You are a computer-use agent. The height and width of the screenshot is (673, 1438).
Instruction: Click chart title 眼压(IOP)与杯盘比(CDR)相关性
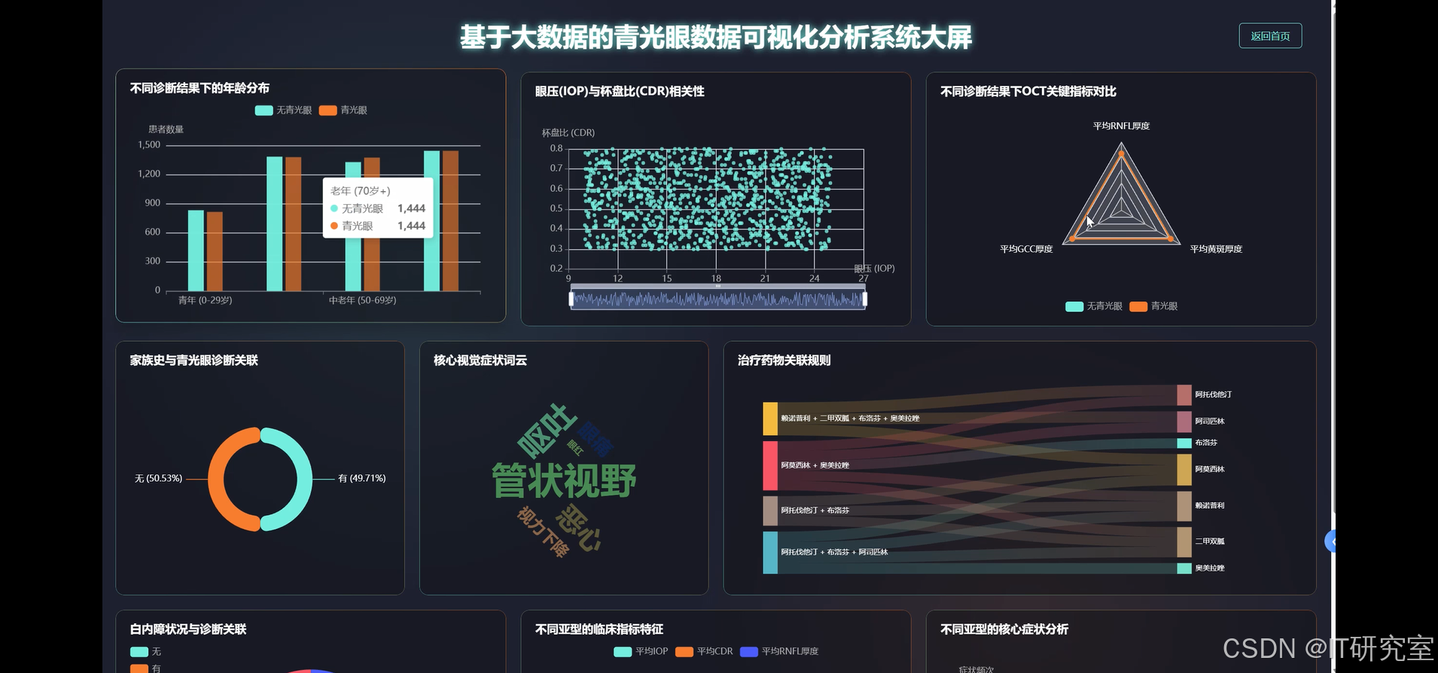620,91
